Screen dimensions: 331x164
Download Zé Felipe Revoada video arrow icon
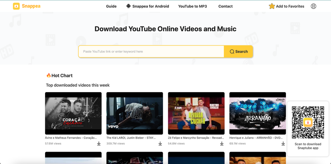222,143
